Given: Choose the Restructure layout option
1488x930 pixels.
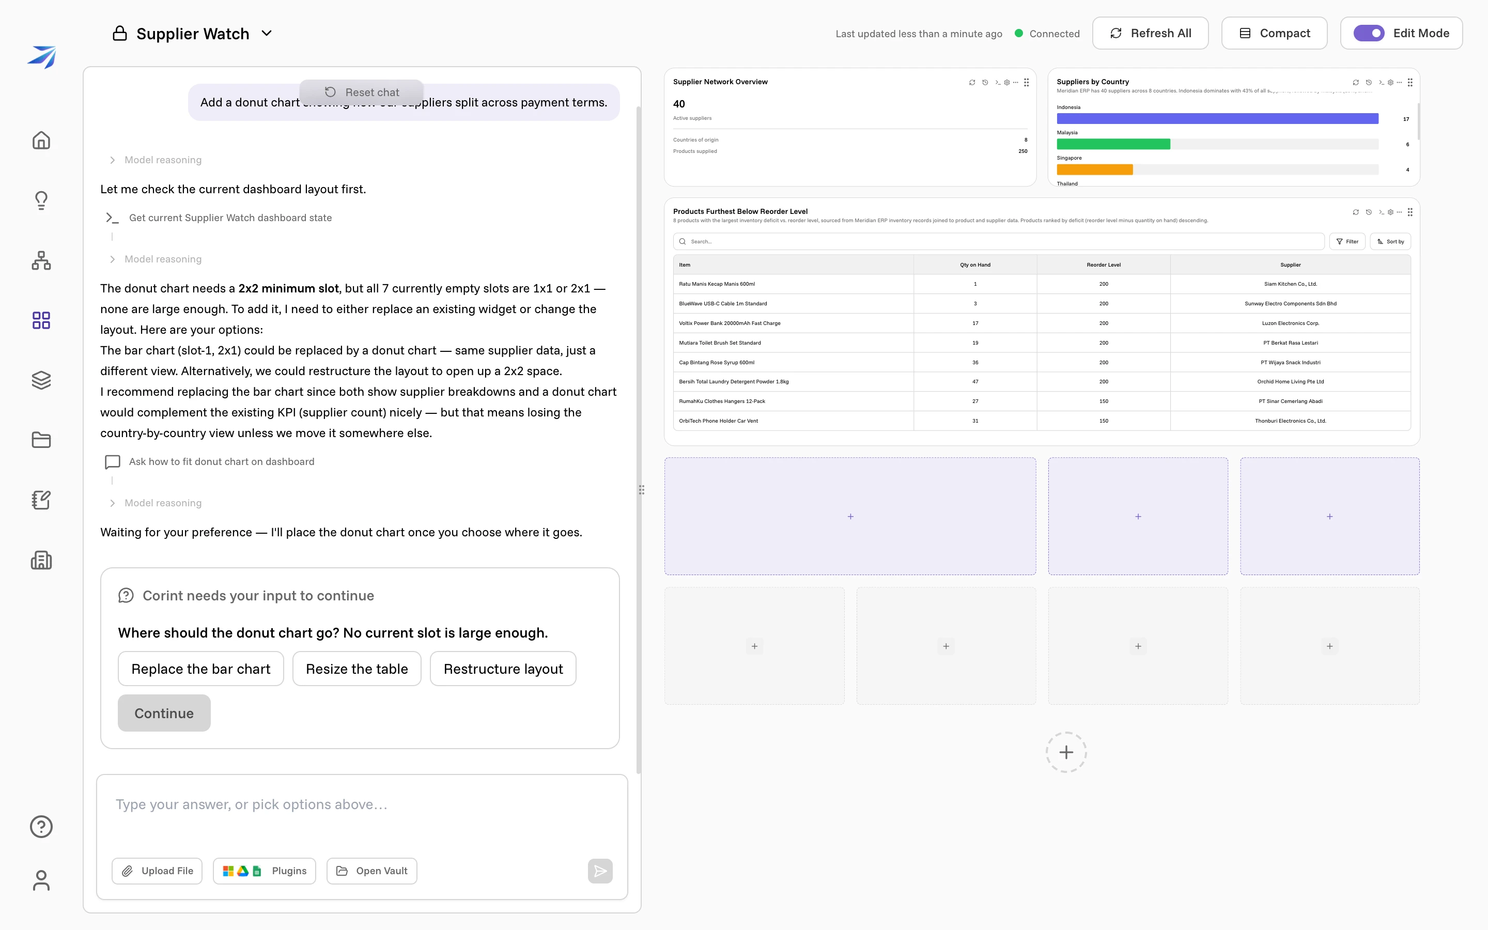Looking at the screenshot, I should point(503,669).
